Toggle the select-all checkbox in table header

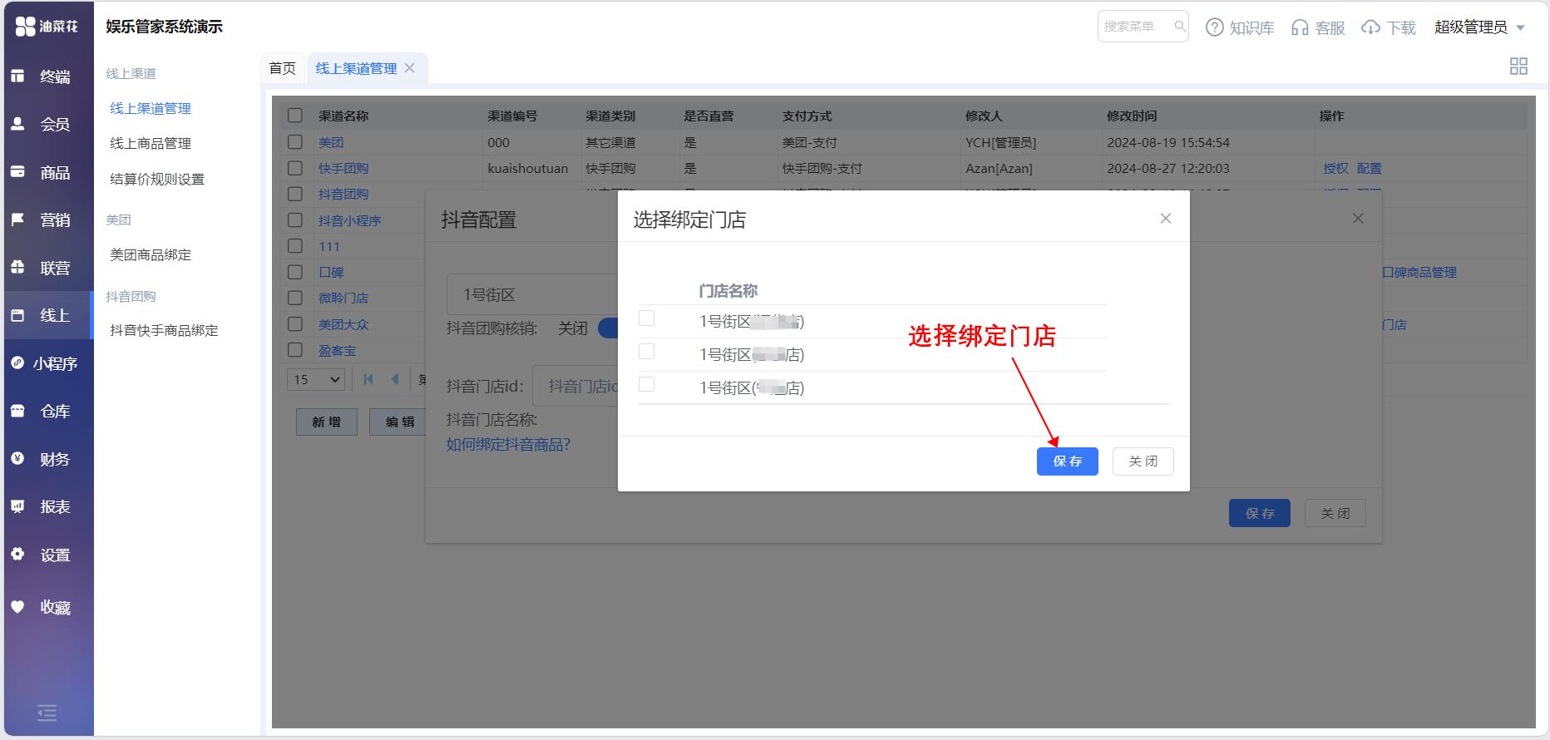point(294,116)
